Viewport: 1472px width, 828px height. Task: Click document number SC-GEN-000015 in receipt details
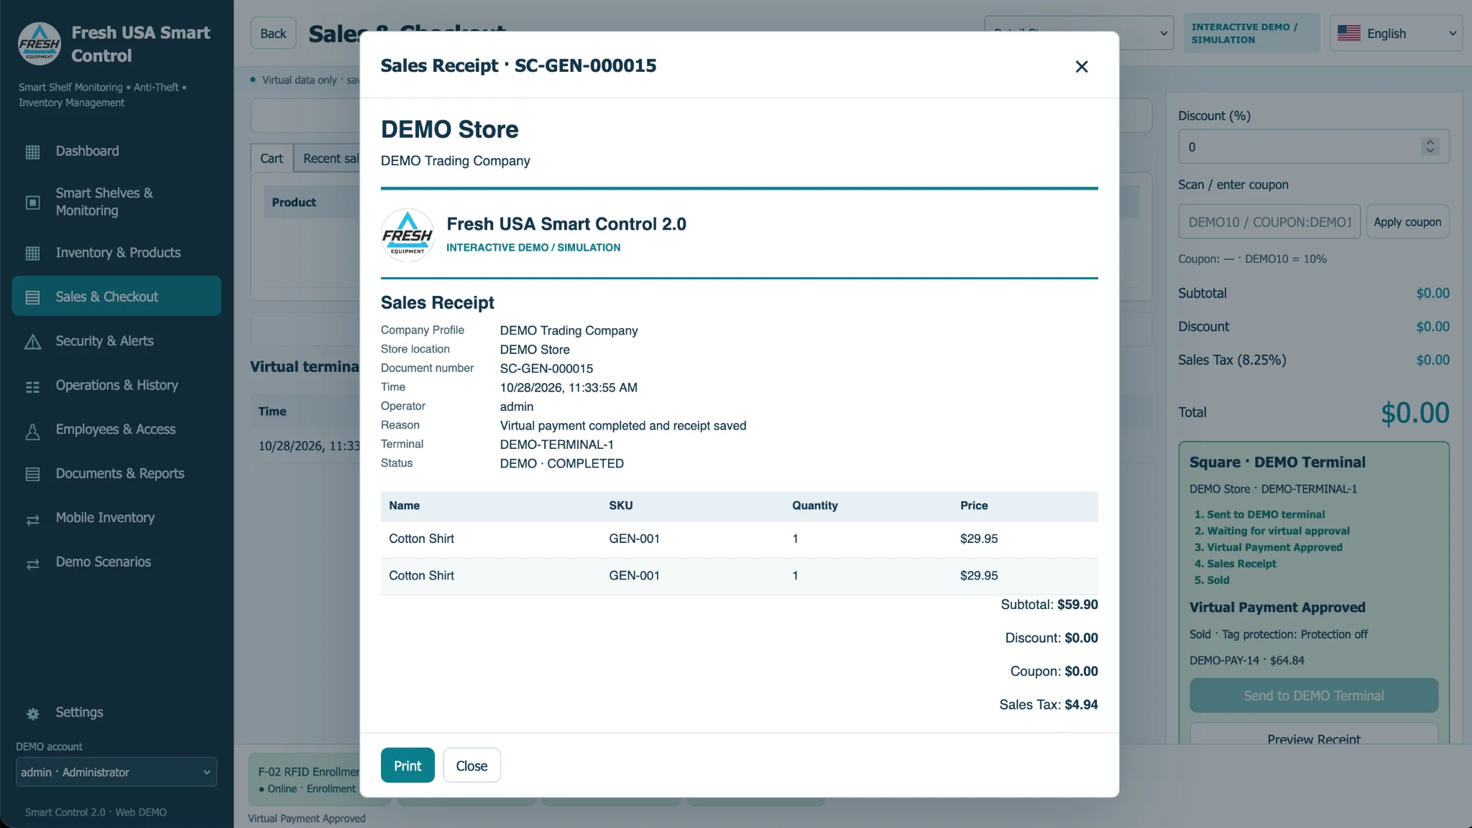pos(546,368)
